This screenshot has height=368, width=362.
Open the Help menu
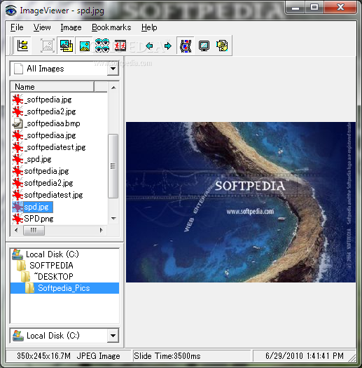coord(149,27)
